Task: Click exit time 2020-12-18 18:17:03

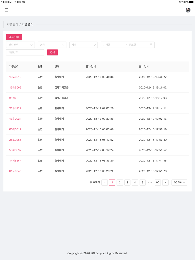Action: click(153, 98)
